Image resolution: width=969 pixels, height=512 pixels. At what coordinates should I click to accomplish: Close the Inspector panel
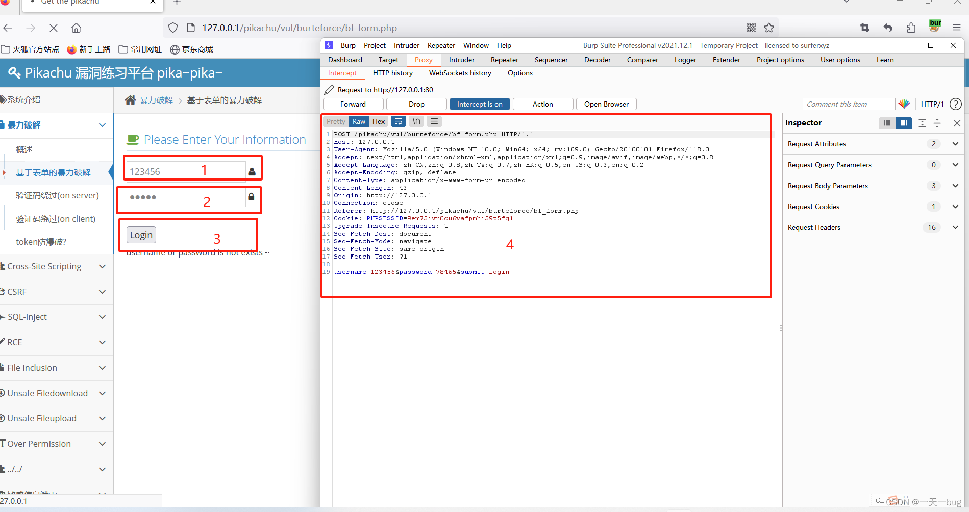point(957,123)
